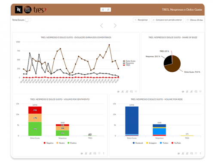This screenshot has width=215, height=162.
Task: Toggle Dolce Gusto series in line legend
Action: tap(129, 61)
